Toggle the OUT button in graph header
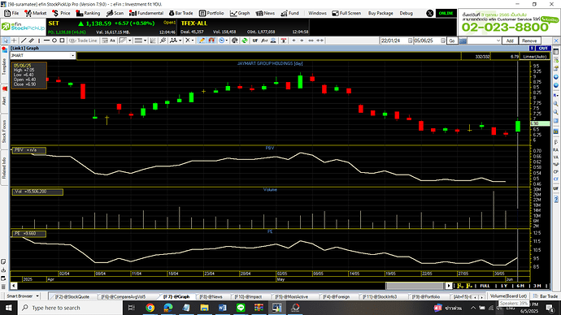This screenshot has width=561, height=315. click(x=543, y=48)
